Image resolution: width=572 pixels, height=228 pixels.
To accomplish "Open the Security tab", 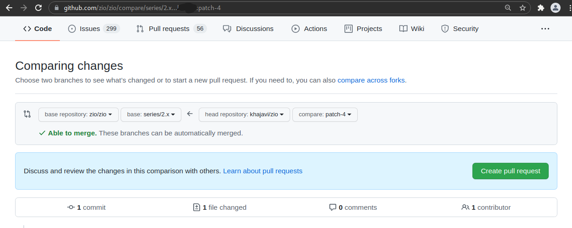I will coord(460,29).
